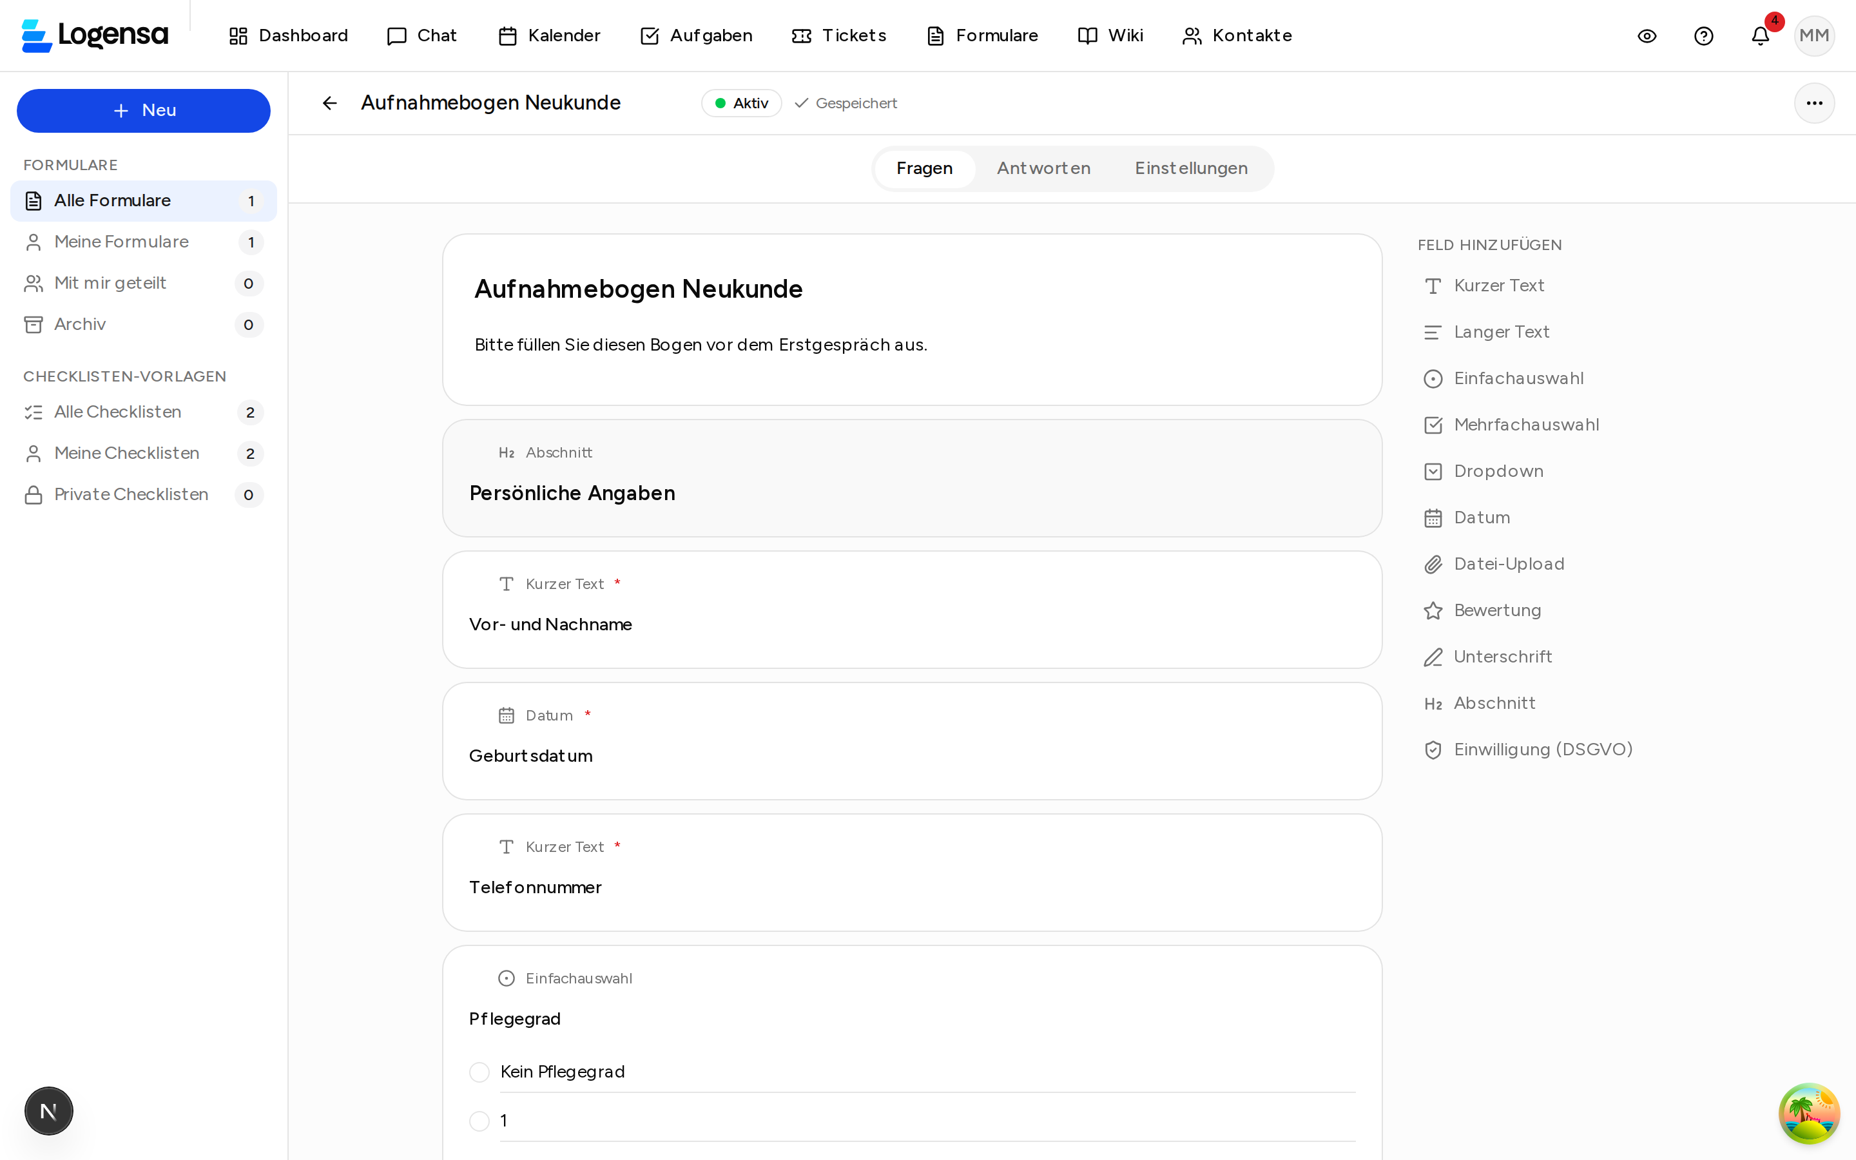The width and height of the screenshot is (1856, 1160).
Task: Add a Datei-Upload field
Action: [1493, 564]
